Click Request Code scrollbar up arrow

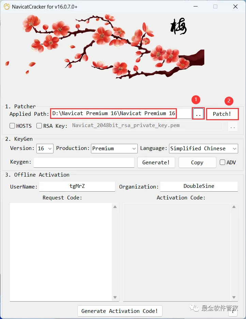click(115, 207)
